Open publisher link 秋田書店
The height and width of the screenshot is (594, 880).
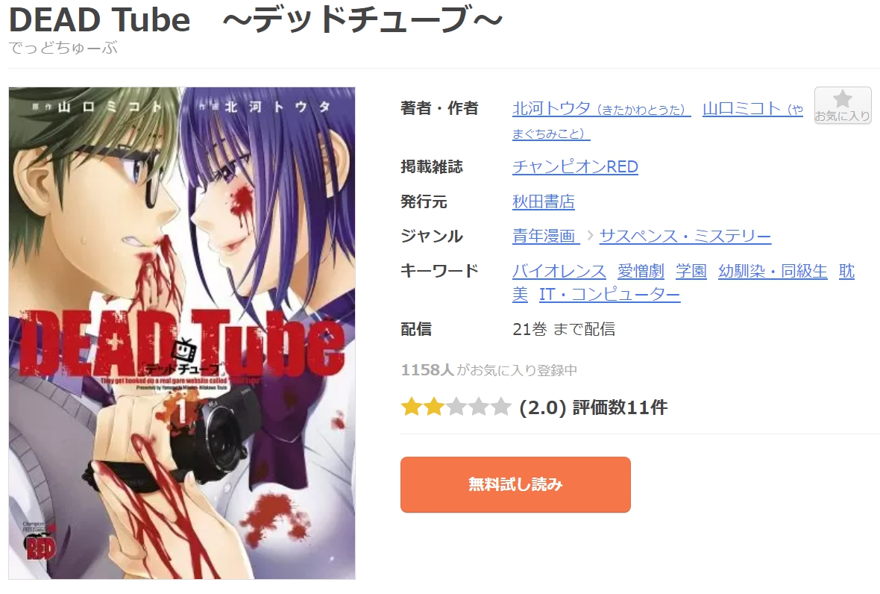(x=543, y=201)
